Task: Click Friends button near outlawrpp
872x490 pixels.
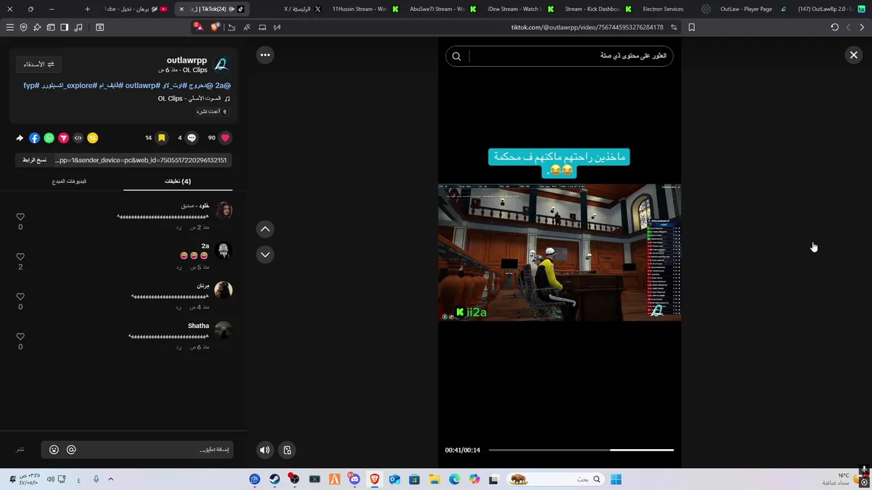Action: (x=39, y=64)
